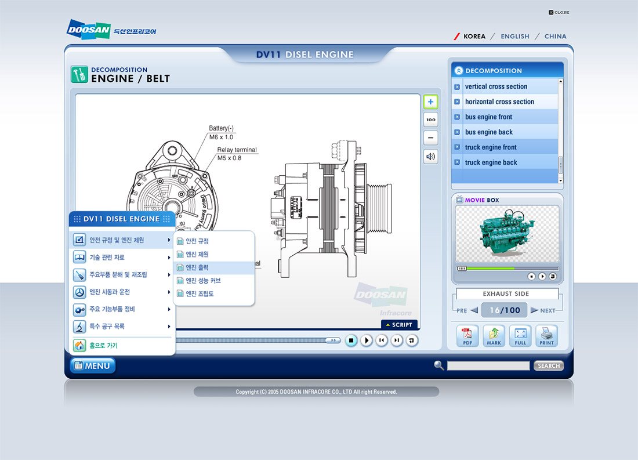Select 안전 규정 submenu item
This screenshot has width=638, height=460.
pos(214,241)
